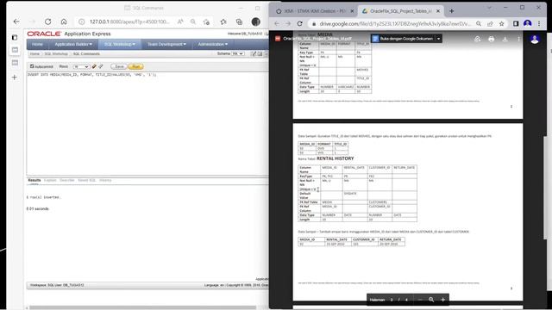Reset zoom with the magnifier icon in PDF toolbar
552x310 pixels.
[x=431, y=300]
